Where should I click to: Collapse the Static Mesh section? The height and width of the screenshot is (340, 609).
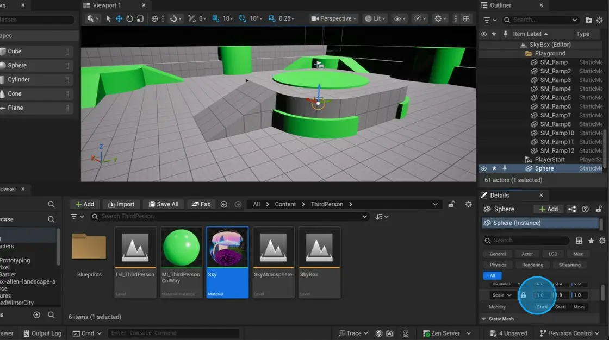[x=484, y=319]
